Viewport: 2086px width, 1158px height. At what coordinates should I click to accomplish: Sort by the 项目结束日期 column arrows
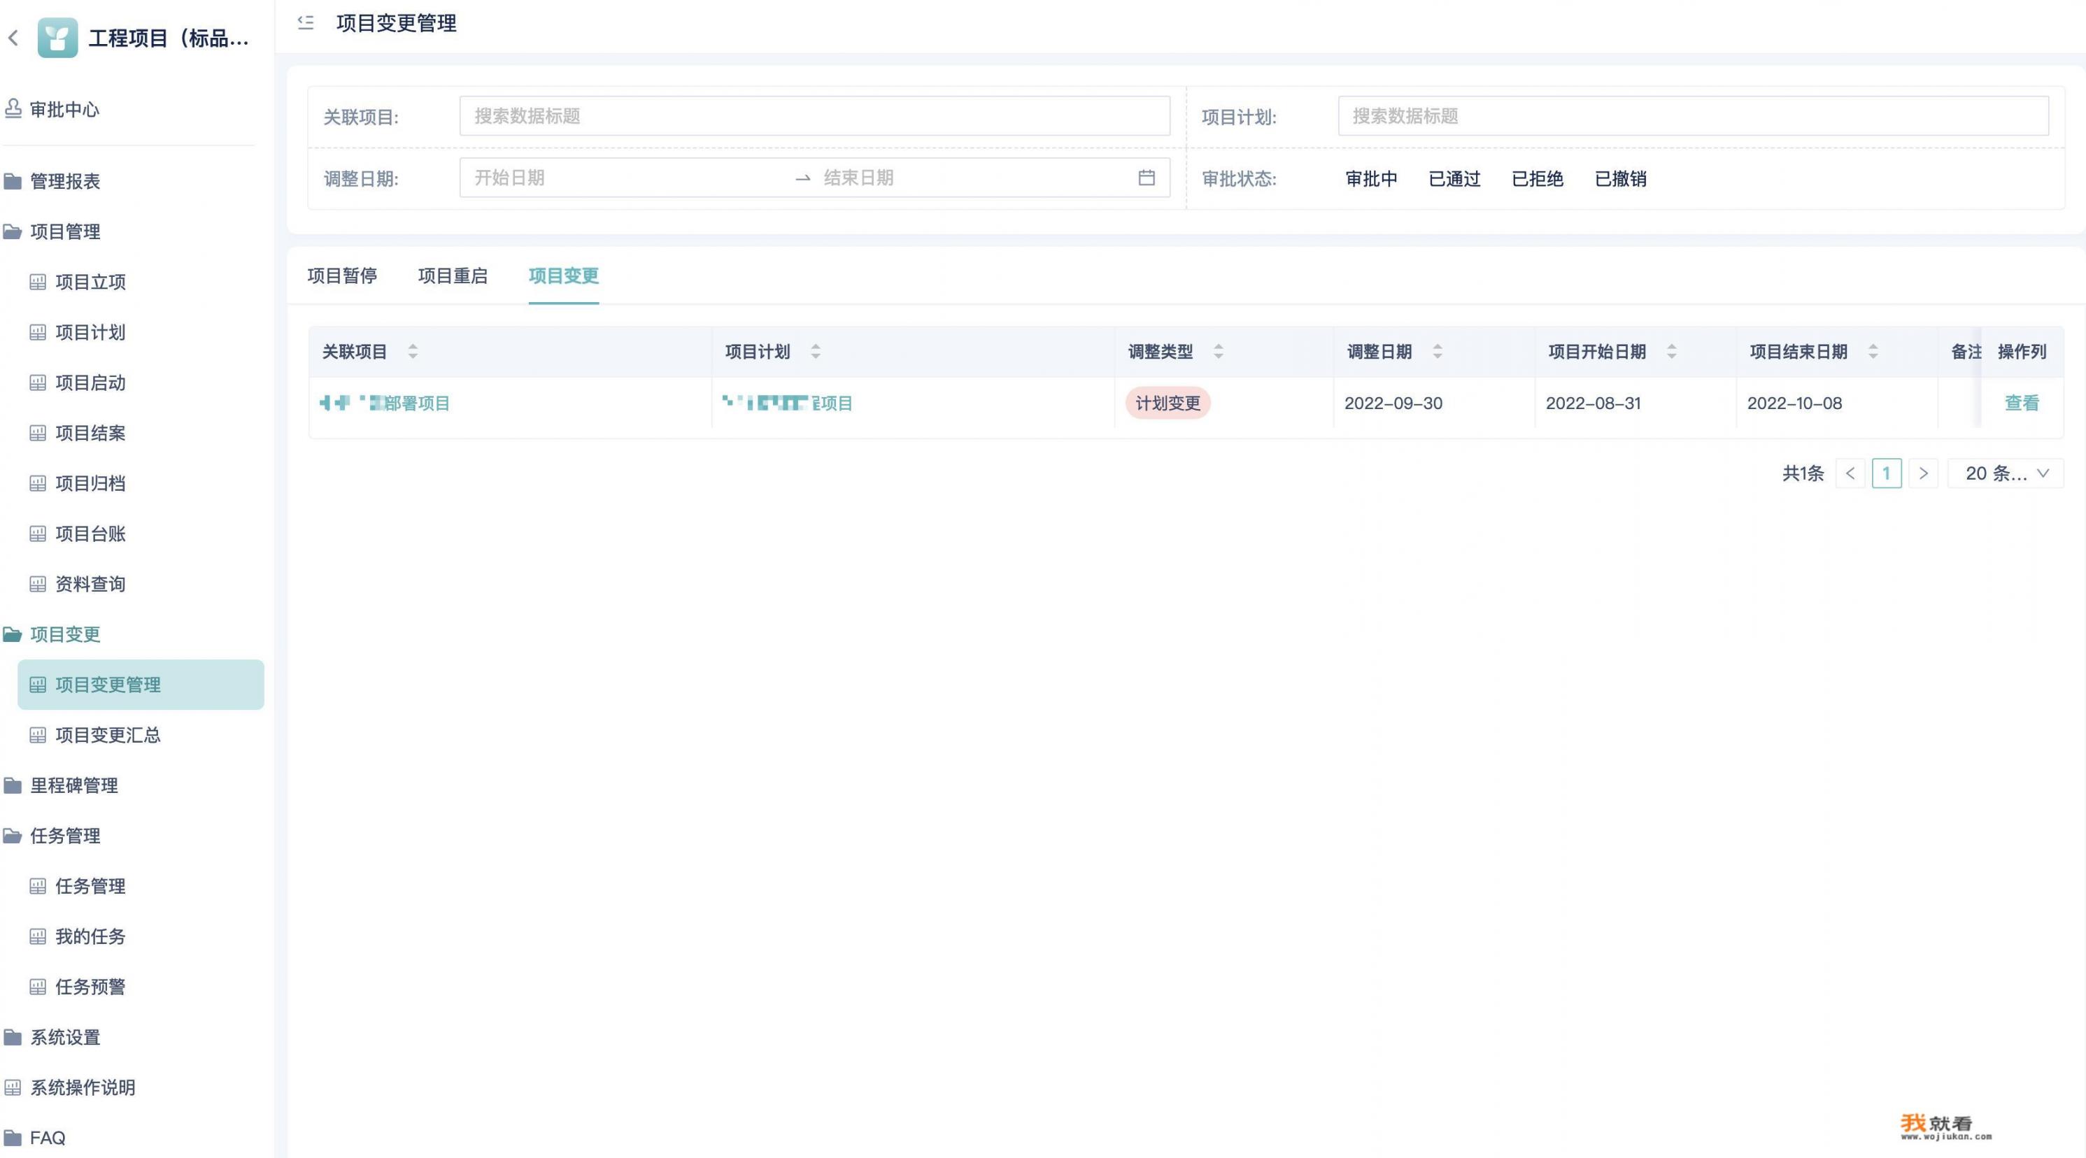pyautogui.click(x=1873, y=351)
